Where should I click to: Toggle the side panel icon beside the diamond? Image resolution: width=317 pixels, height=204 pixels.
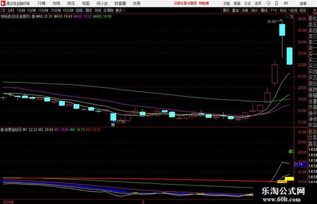click(291, 17)
